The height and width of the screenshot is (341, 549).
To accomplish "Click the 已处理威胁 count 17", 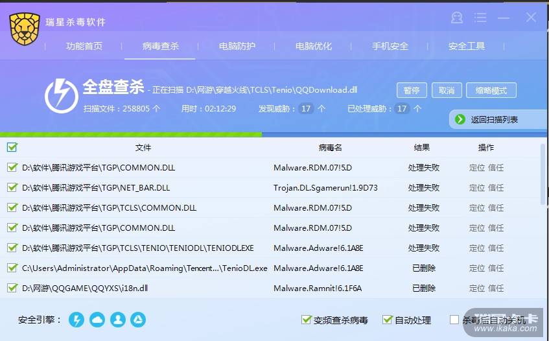I will tap(402, 108).
